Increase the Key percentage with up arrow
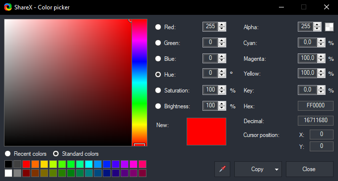338x181 pixels. coord(321,88)
